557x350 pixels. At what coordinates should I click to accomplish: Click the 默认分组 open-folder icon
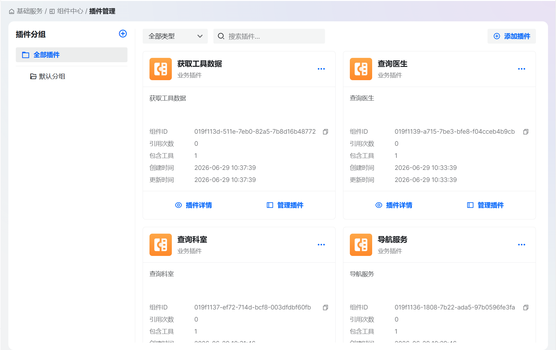pyautogui.click(x=33, y=76)
